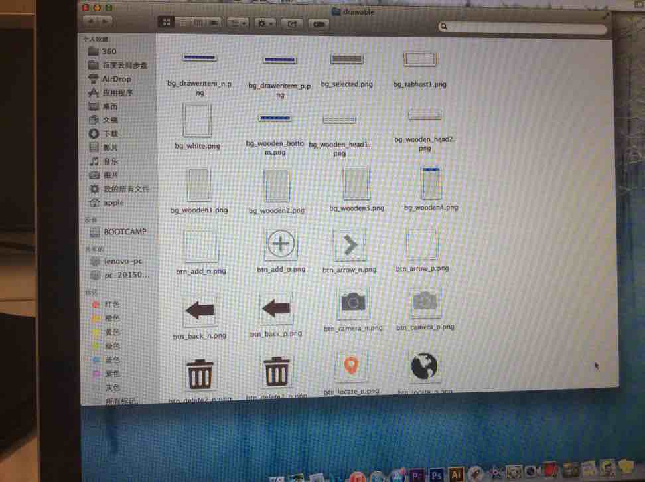645x482 pixels.
Task: Switch to column view in toolbar
Action: pyautogui.click(x=197, y=22)
